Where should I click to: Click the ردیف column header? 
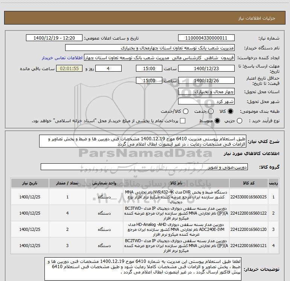273,183
